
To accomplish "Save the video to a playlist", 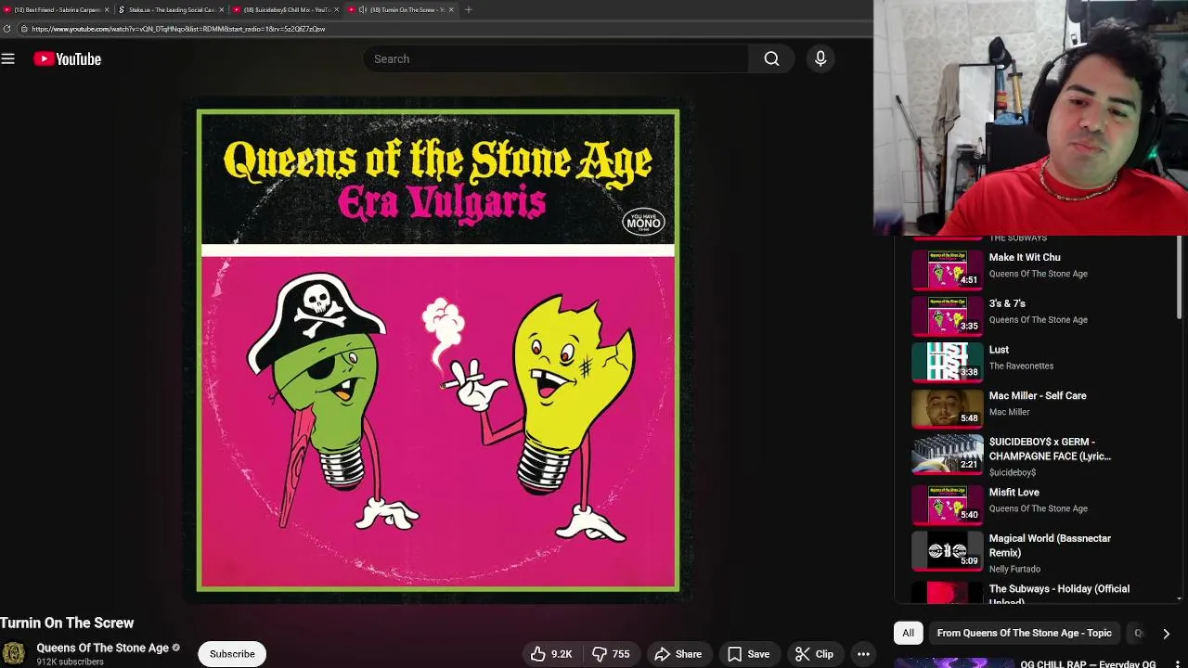I will [x=748, y=654].
